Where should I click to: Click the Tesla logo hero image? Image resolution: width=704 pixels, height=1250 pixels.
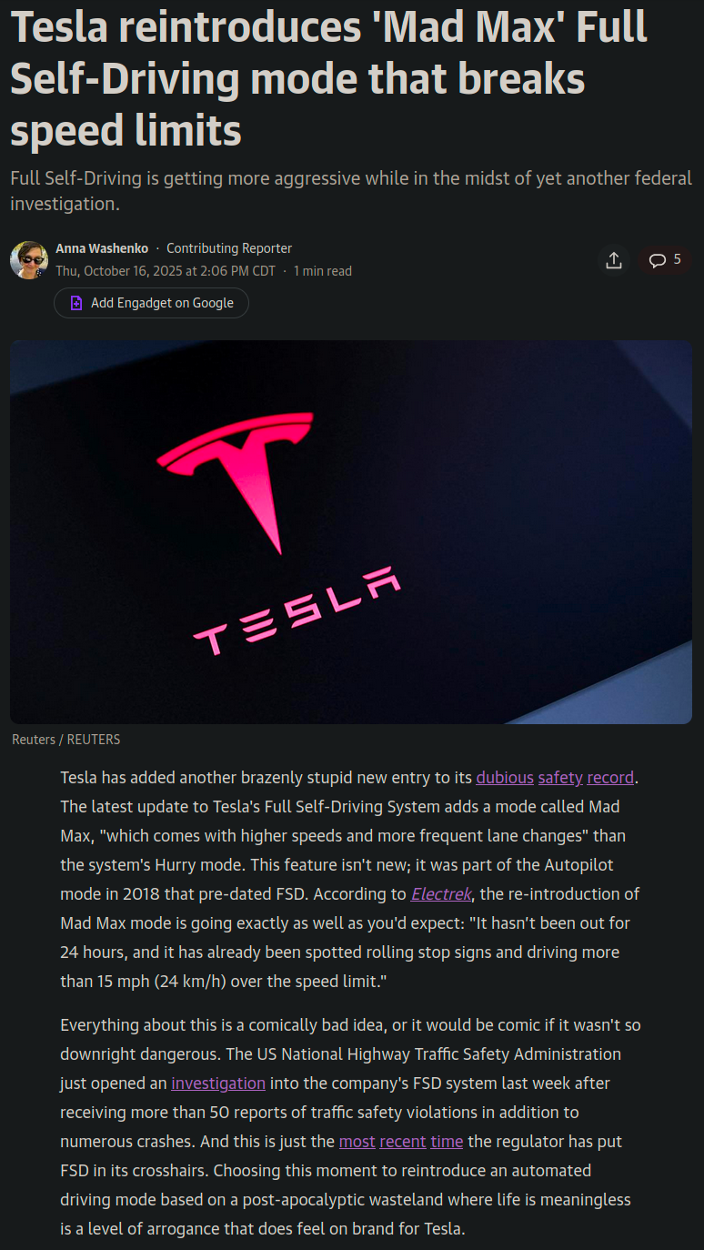tap(351, 532)
